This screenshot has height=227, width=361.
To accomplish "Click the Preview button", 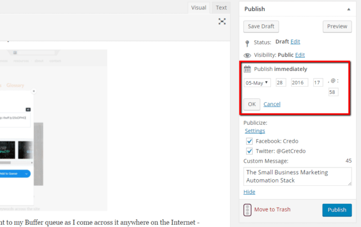I will click(x=337, y=27).
